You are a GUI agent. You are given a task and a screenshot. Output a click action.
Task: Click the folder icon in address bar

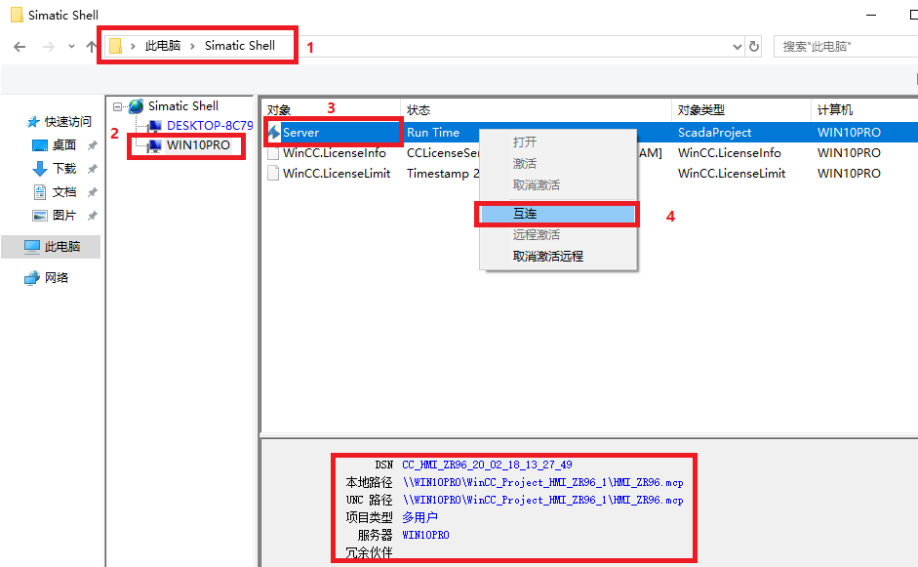tap(115, 46)
